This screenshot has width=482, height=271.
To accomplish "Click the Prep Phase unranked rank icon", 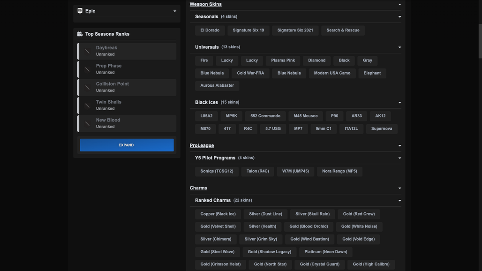I will pos(87,69).
